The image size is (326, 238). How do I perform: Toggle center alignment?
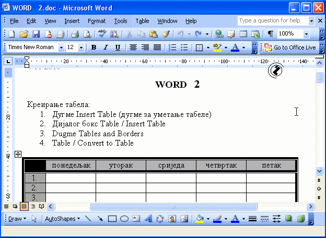coord(133,47)
